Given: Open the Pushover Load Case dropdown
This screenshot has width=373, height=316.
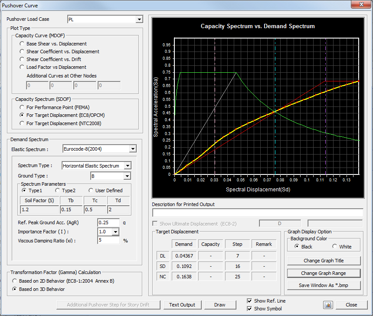Looking at the screenshot, I should click(139, 19).
